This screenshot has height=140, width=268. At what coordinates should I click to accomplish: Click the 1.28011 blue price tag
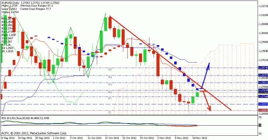coord(263,83)
